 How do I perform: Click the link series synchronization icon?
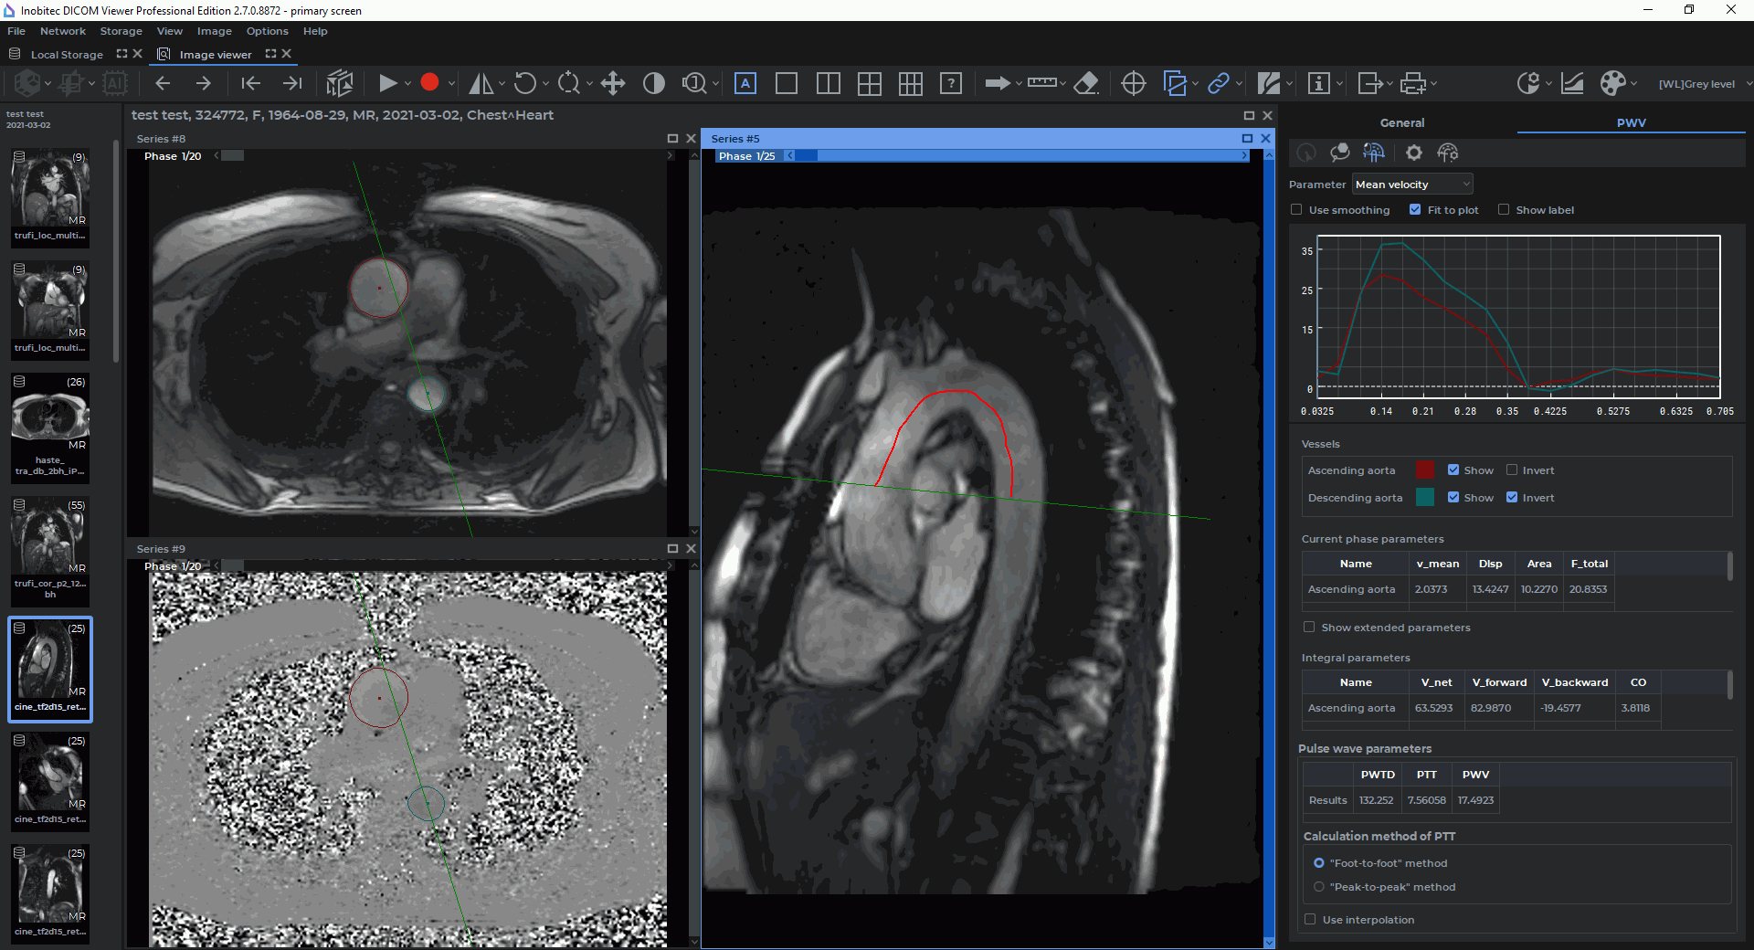[1219, 83]
